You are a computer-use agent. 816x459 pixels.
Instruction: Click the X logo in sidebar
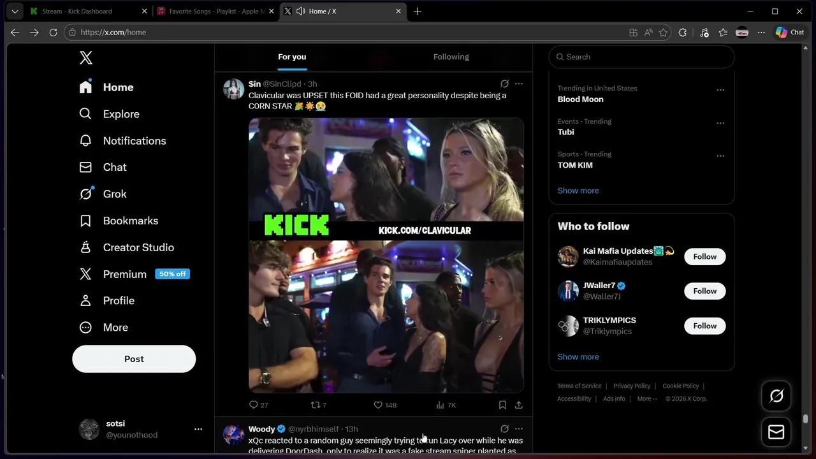point(86,58)
